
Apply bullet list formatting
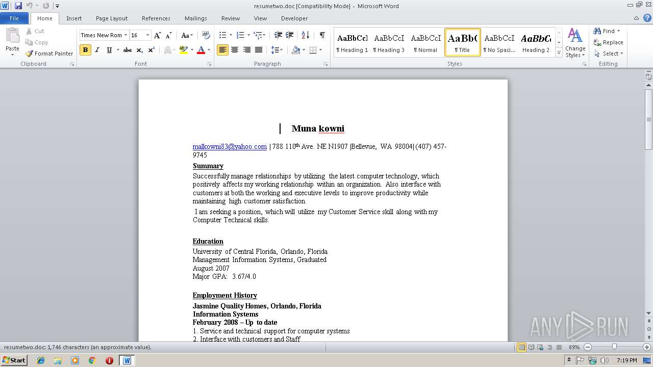pyautogui.click(x=222, y=35)
